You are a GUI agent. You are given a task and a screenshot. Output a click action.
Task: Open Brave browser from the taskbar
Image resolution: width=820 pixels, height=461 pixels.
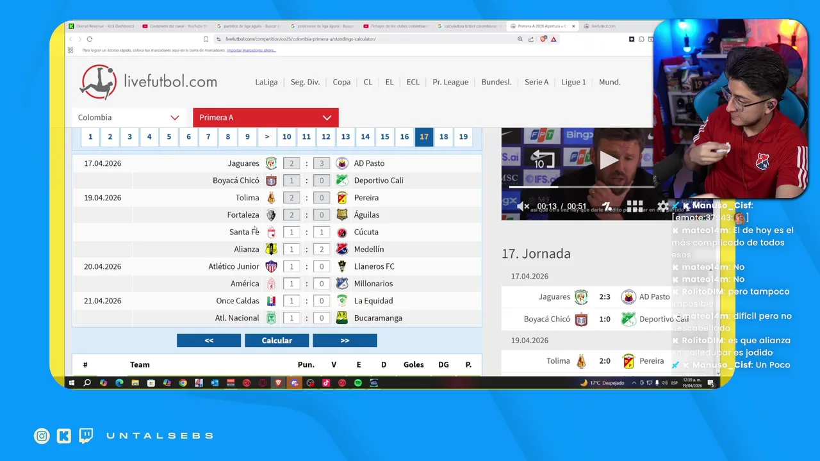pos(279,383)
